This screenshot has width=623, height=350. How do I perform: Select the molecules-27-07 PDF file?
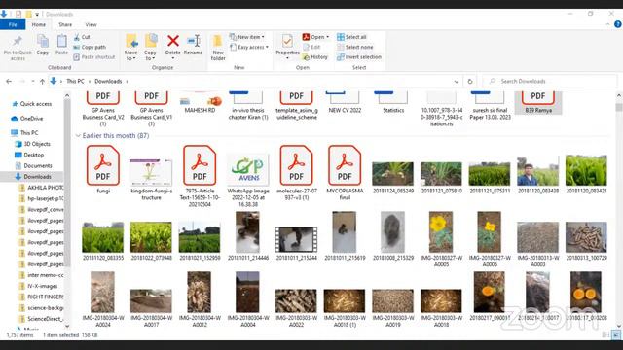(296, 173)
